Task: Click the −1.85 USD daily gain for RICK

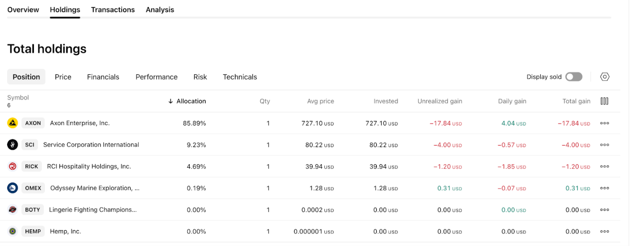Action: 512,166
